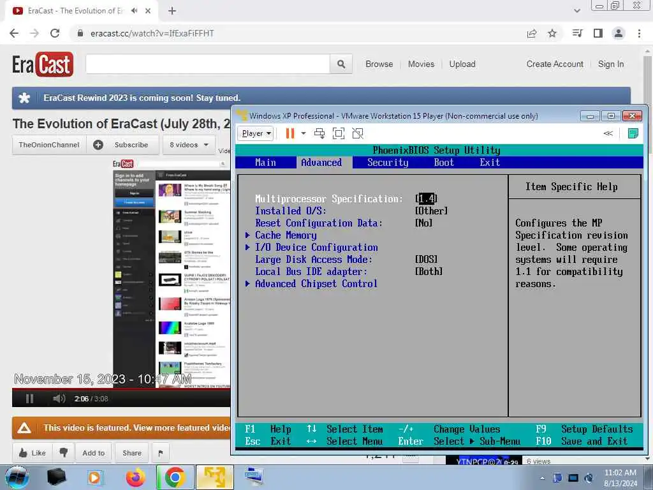Mute the EraCast tab audio icon
653x490 pixels.
click(x=134, y=11)
